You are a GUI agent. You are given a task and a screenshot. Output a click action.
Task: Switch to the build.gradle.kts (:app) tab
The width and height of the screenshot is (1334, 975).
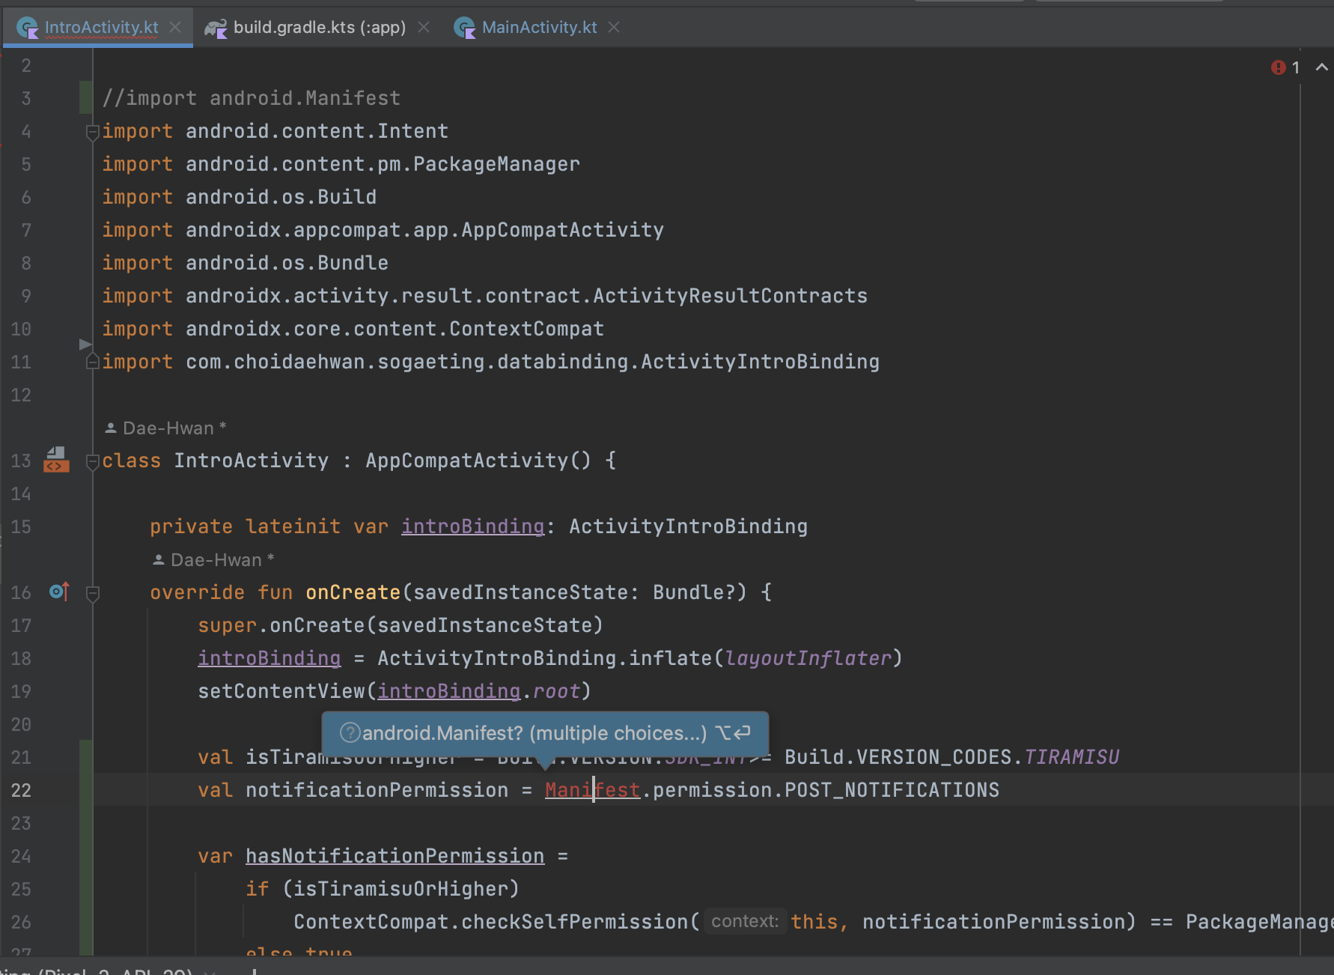click(x=320, y=28)
